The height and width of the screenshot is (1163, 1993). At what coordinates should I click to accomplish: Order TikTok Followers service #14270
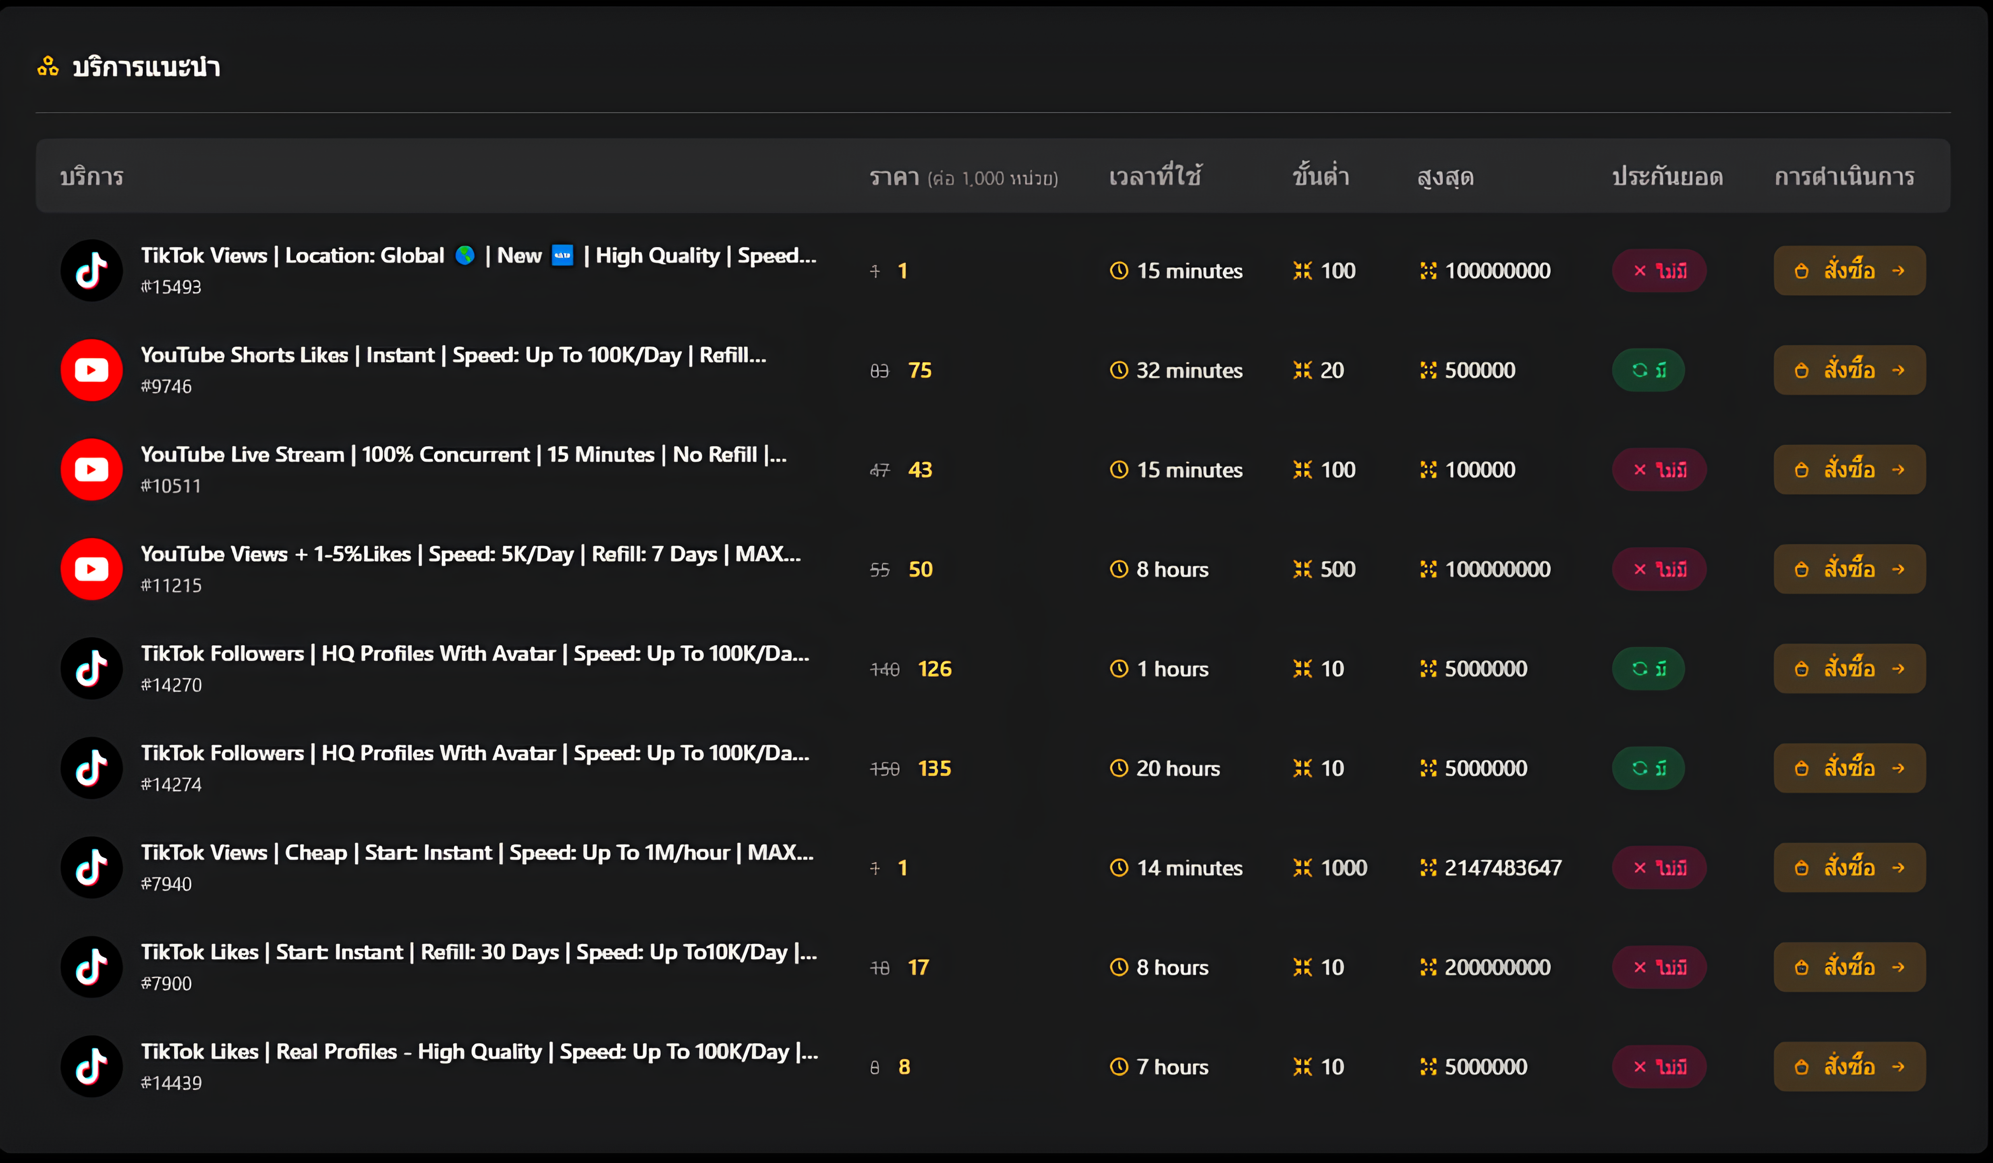click(1849, 669)
